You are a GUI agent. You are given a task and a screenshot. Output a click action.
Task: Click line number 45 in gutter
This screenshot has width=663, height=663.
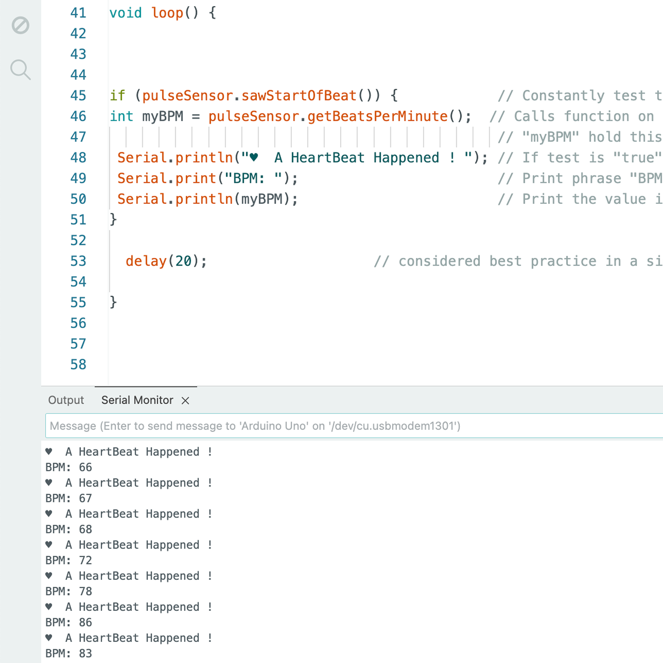tap(78, 96)
